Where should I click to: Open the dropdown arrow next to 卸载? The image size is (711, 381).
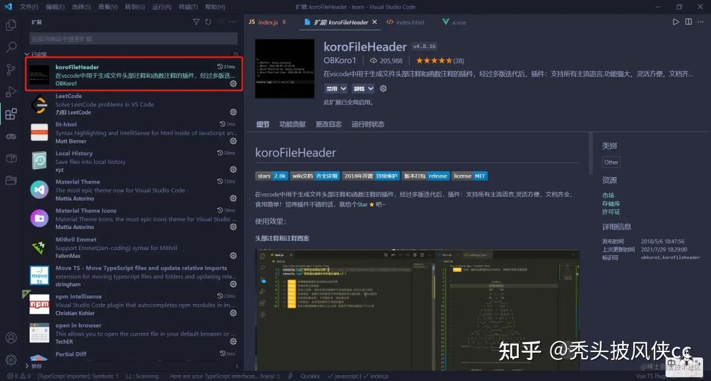pyautogui.click(x=371, y=88)
